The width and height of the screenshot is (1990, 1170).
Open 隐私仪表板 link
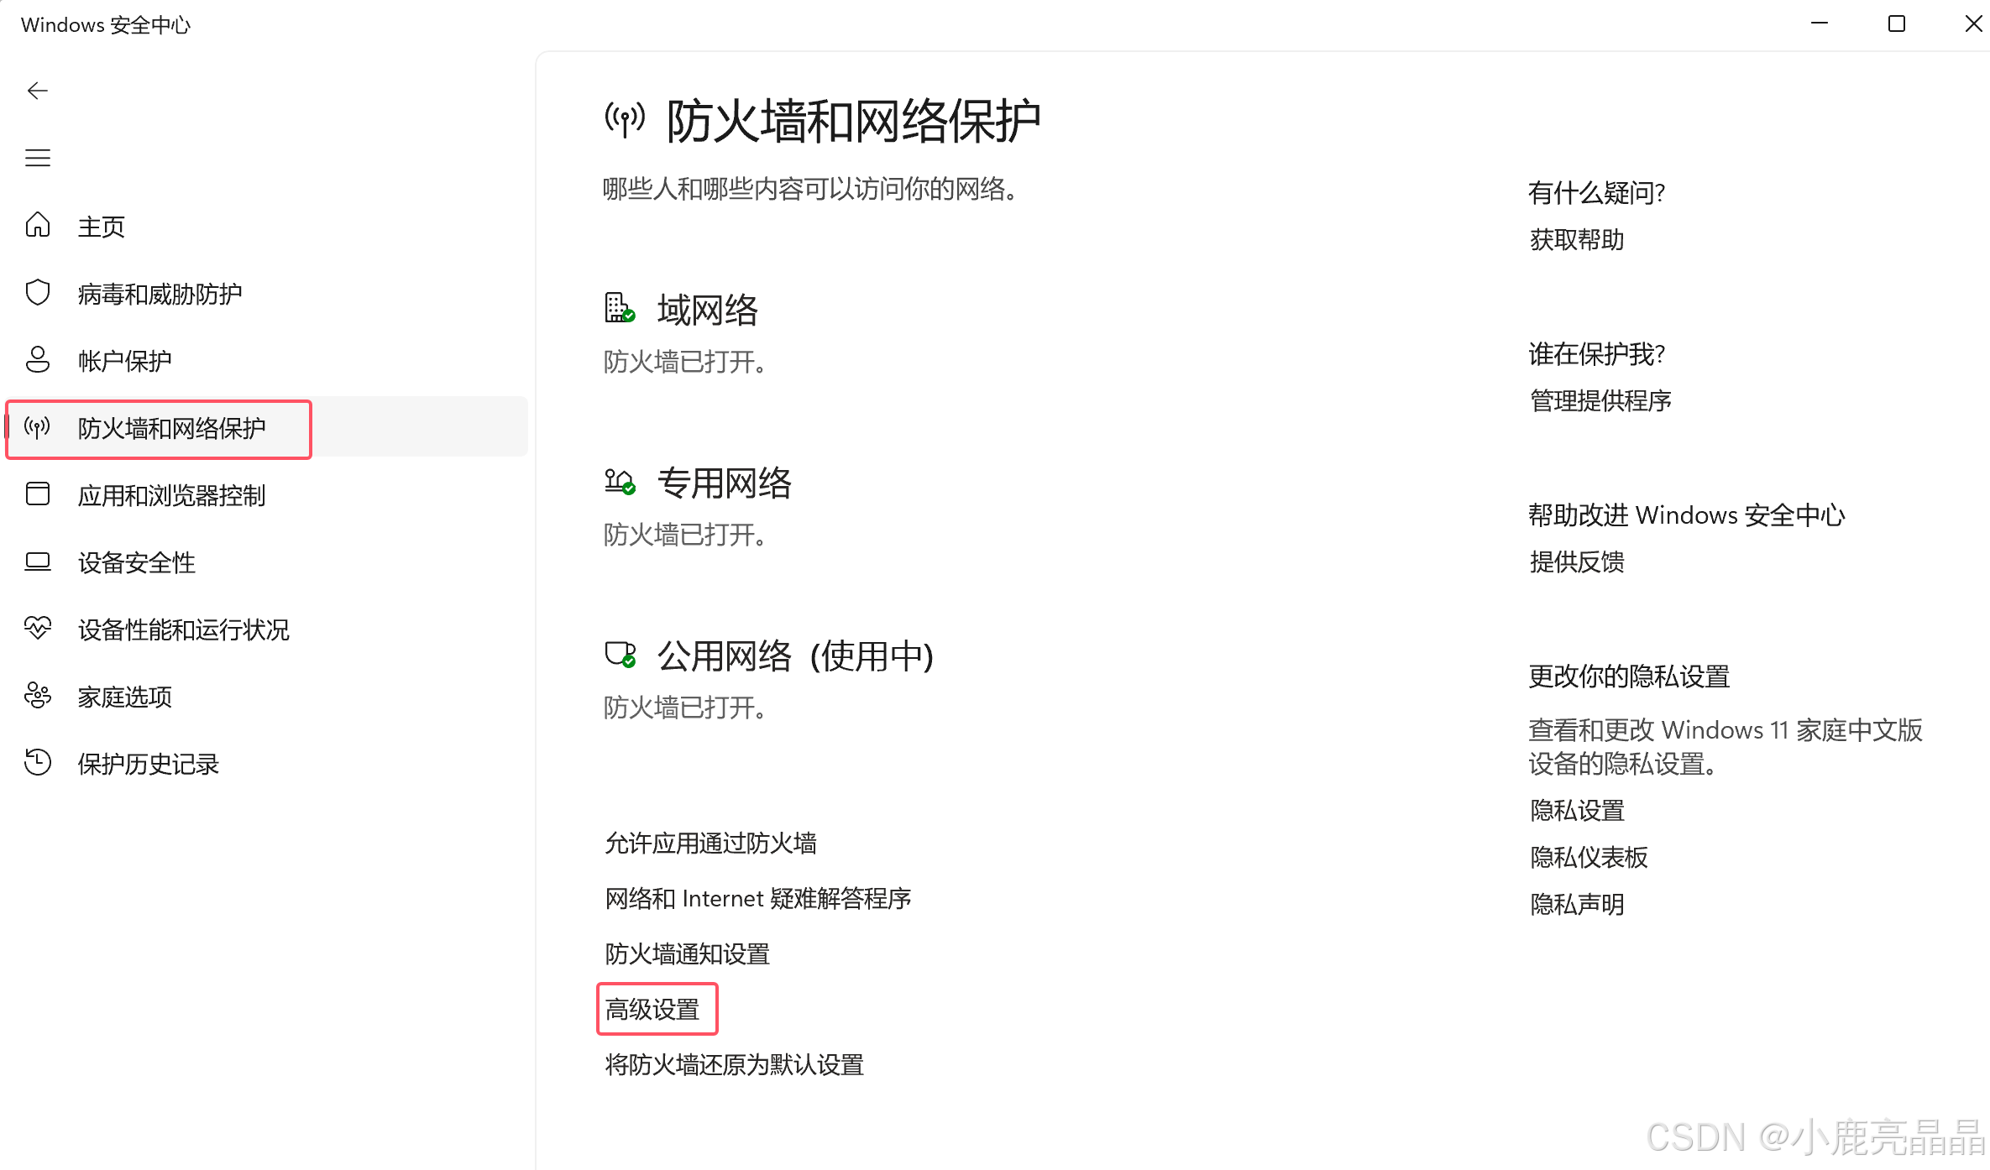[1588, 858]
